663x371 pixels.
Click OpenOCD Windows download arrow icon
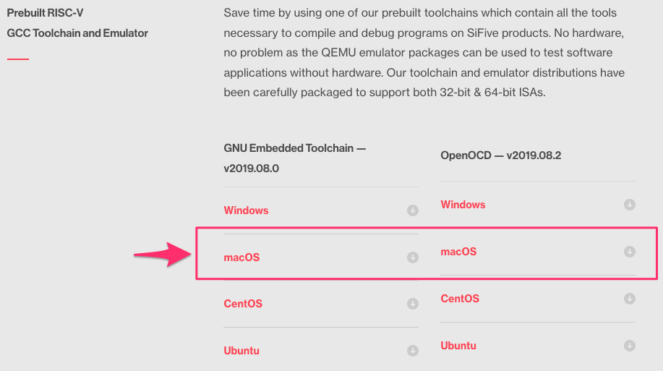tap(630, 205)
